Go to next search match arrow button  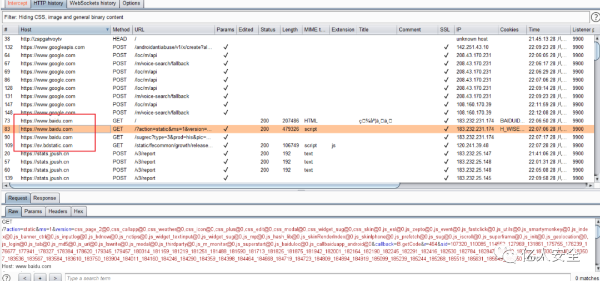click(56, 278)
